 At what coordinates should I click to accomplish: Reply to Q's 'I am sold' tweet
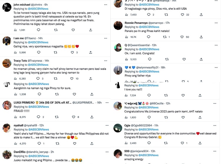click(x=149, y=59)
